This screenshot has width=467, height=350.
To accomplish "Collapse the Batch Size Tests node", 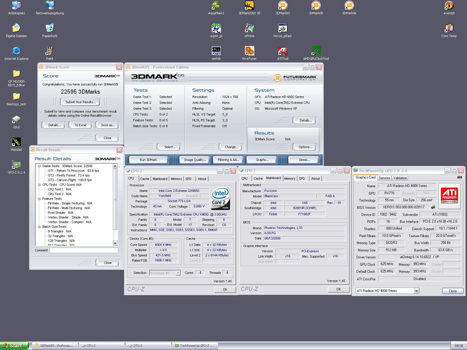I will (x=39, y=227).
